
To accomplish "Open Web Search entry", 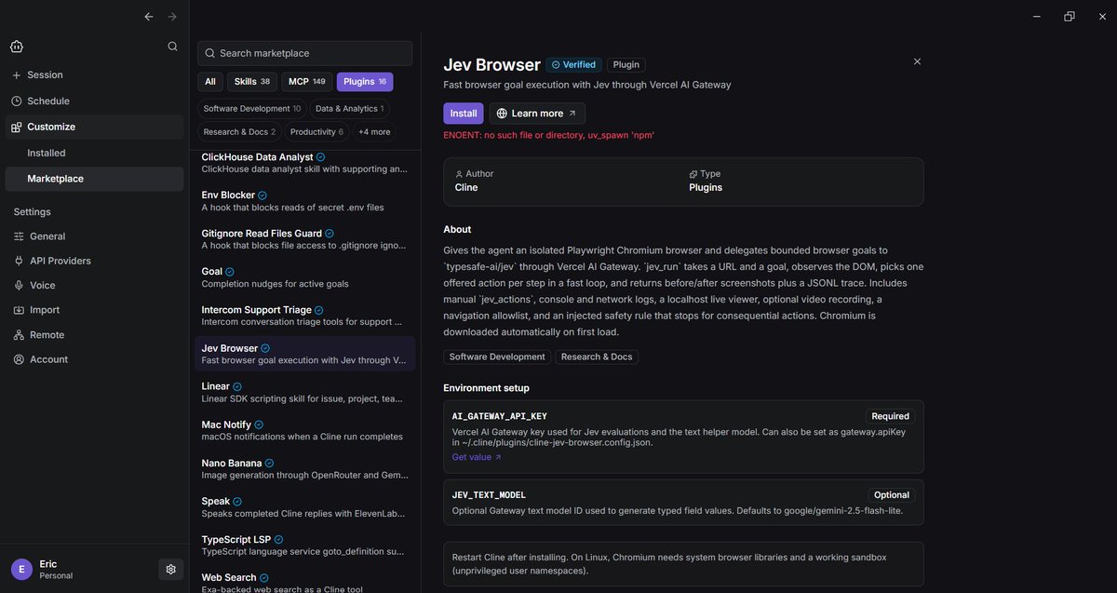I will 305,582.
